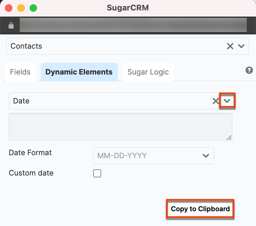This screenshot has height=226, width=256.
Task: Click the SugarCRM window title
Action: pos(128,8)
